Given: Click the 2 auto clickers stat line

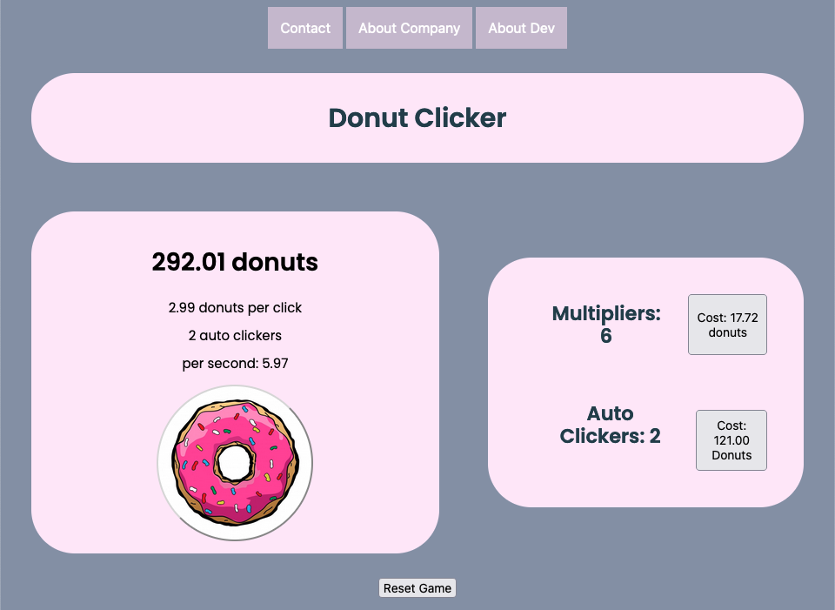Looking at the screenshot, I should (235, 336).
